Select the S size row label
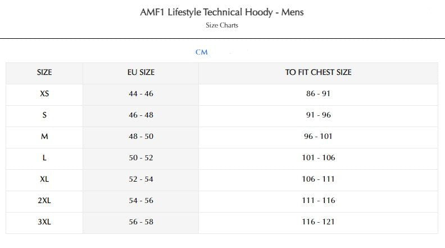Screen dimensions: 445x248 tap(44, 115)
